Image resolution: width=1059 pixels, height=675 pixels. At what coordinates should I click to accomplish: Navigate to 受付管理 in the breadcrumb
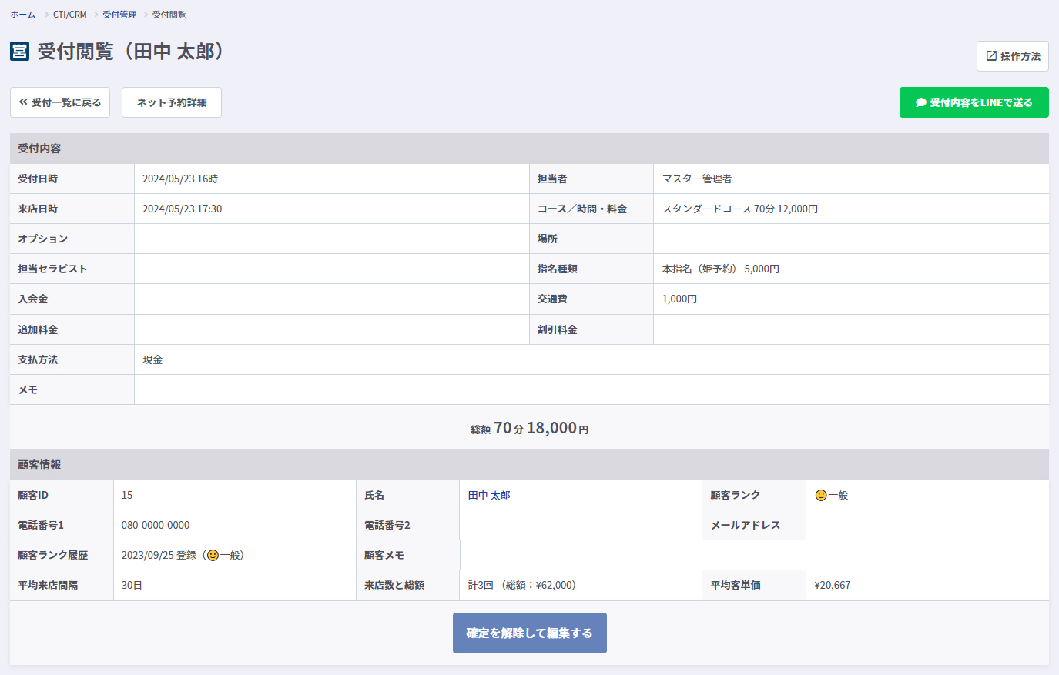click(x=119, y=15)
